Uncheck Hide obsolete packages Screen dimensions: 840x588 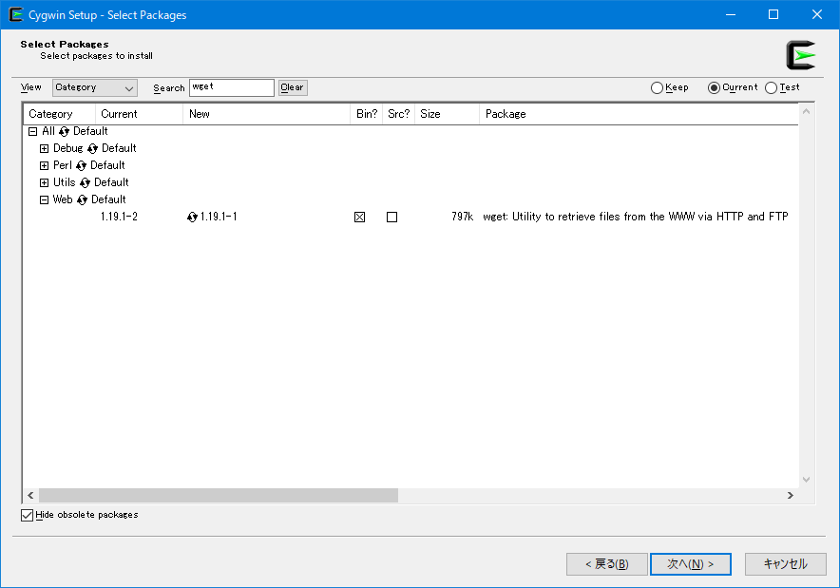(x=27, y=515)
